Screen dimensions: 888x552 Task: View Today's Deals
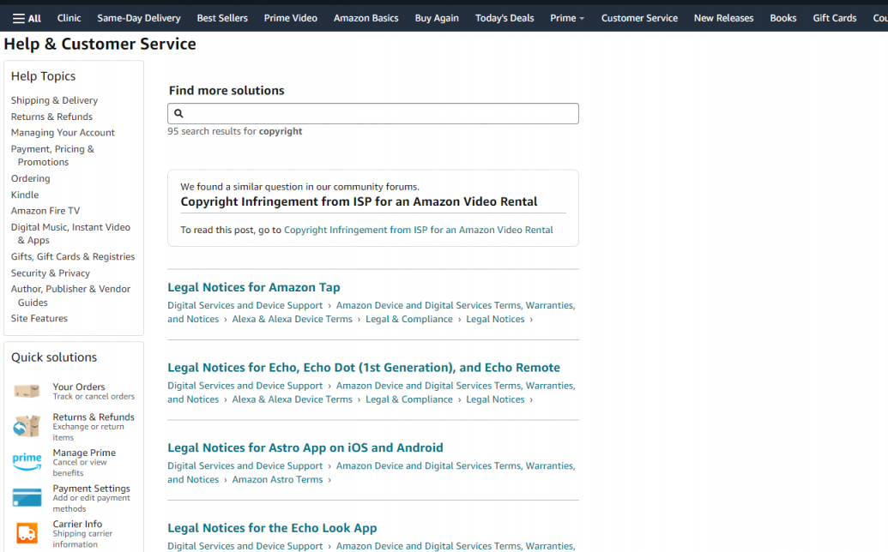(x=504, y=18)
